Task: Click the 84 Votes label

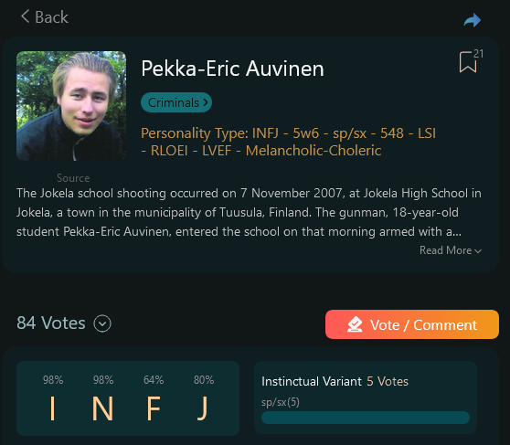Action: pos(51,323)
